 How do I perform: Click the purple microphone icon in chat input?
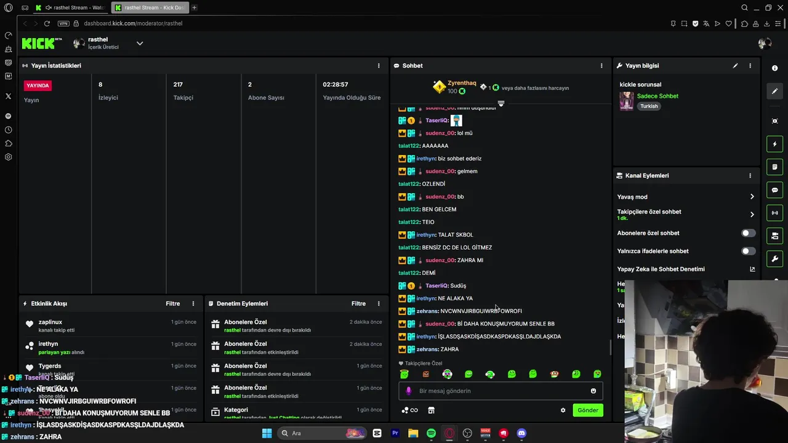409,391
